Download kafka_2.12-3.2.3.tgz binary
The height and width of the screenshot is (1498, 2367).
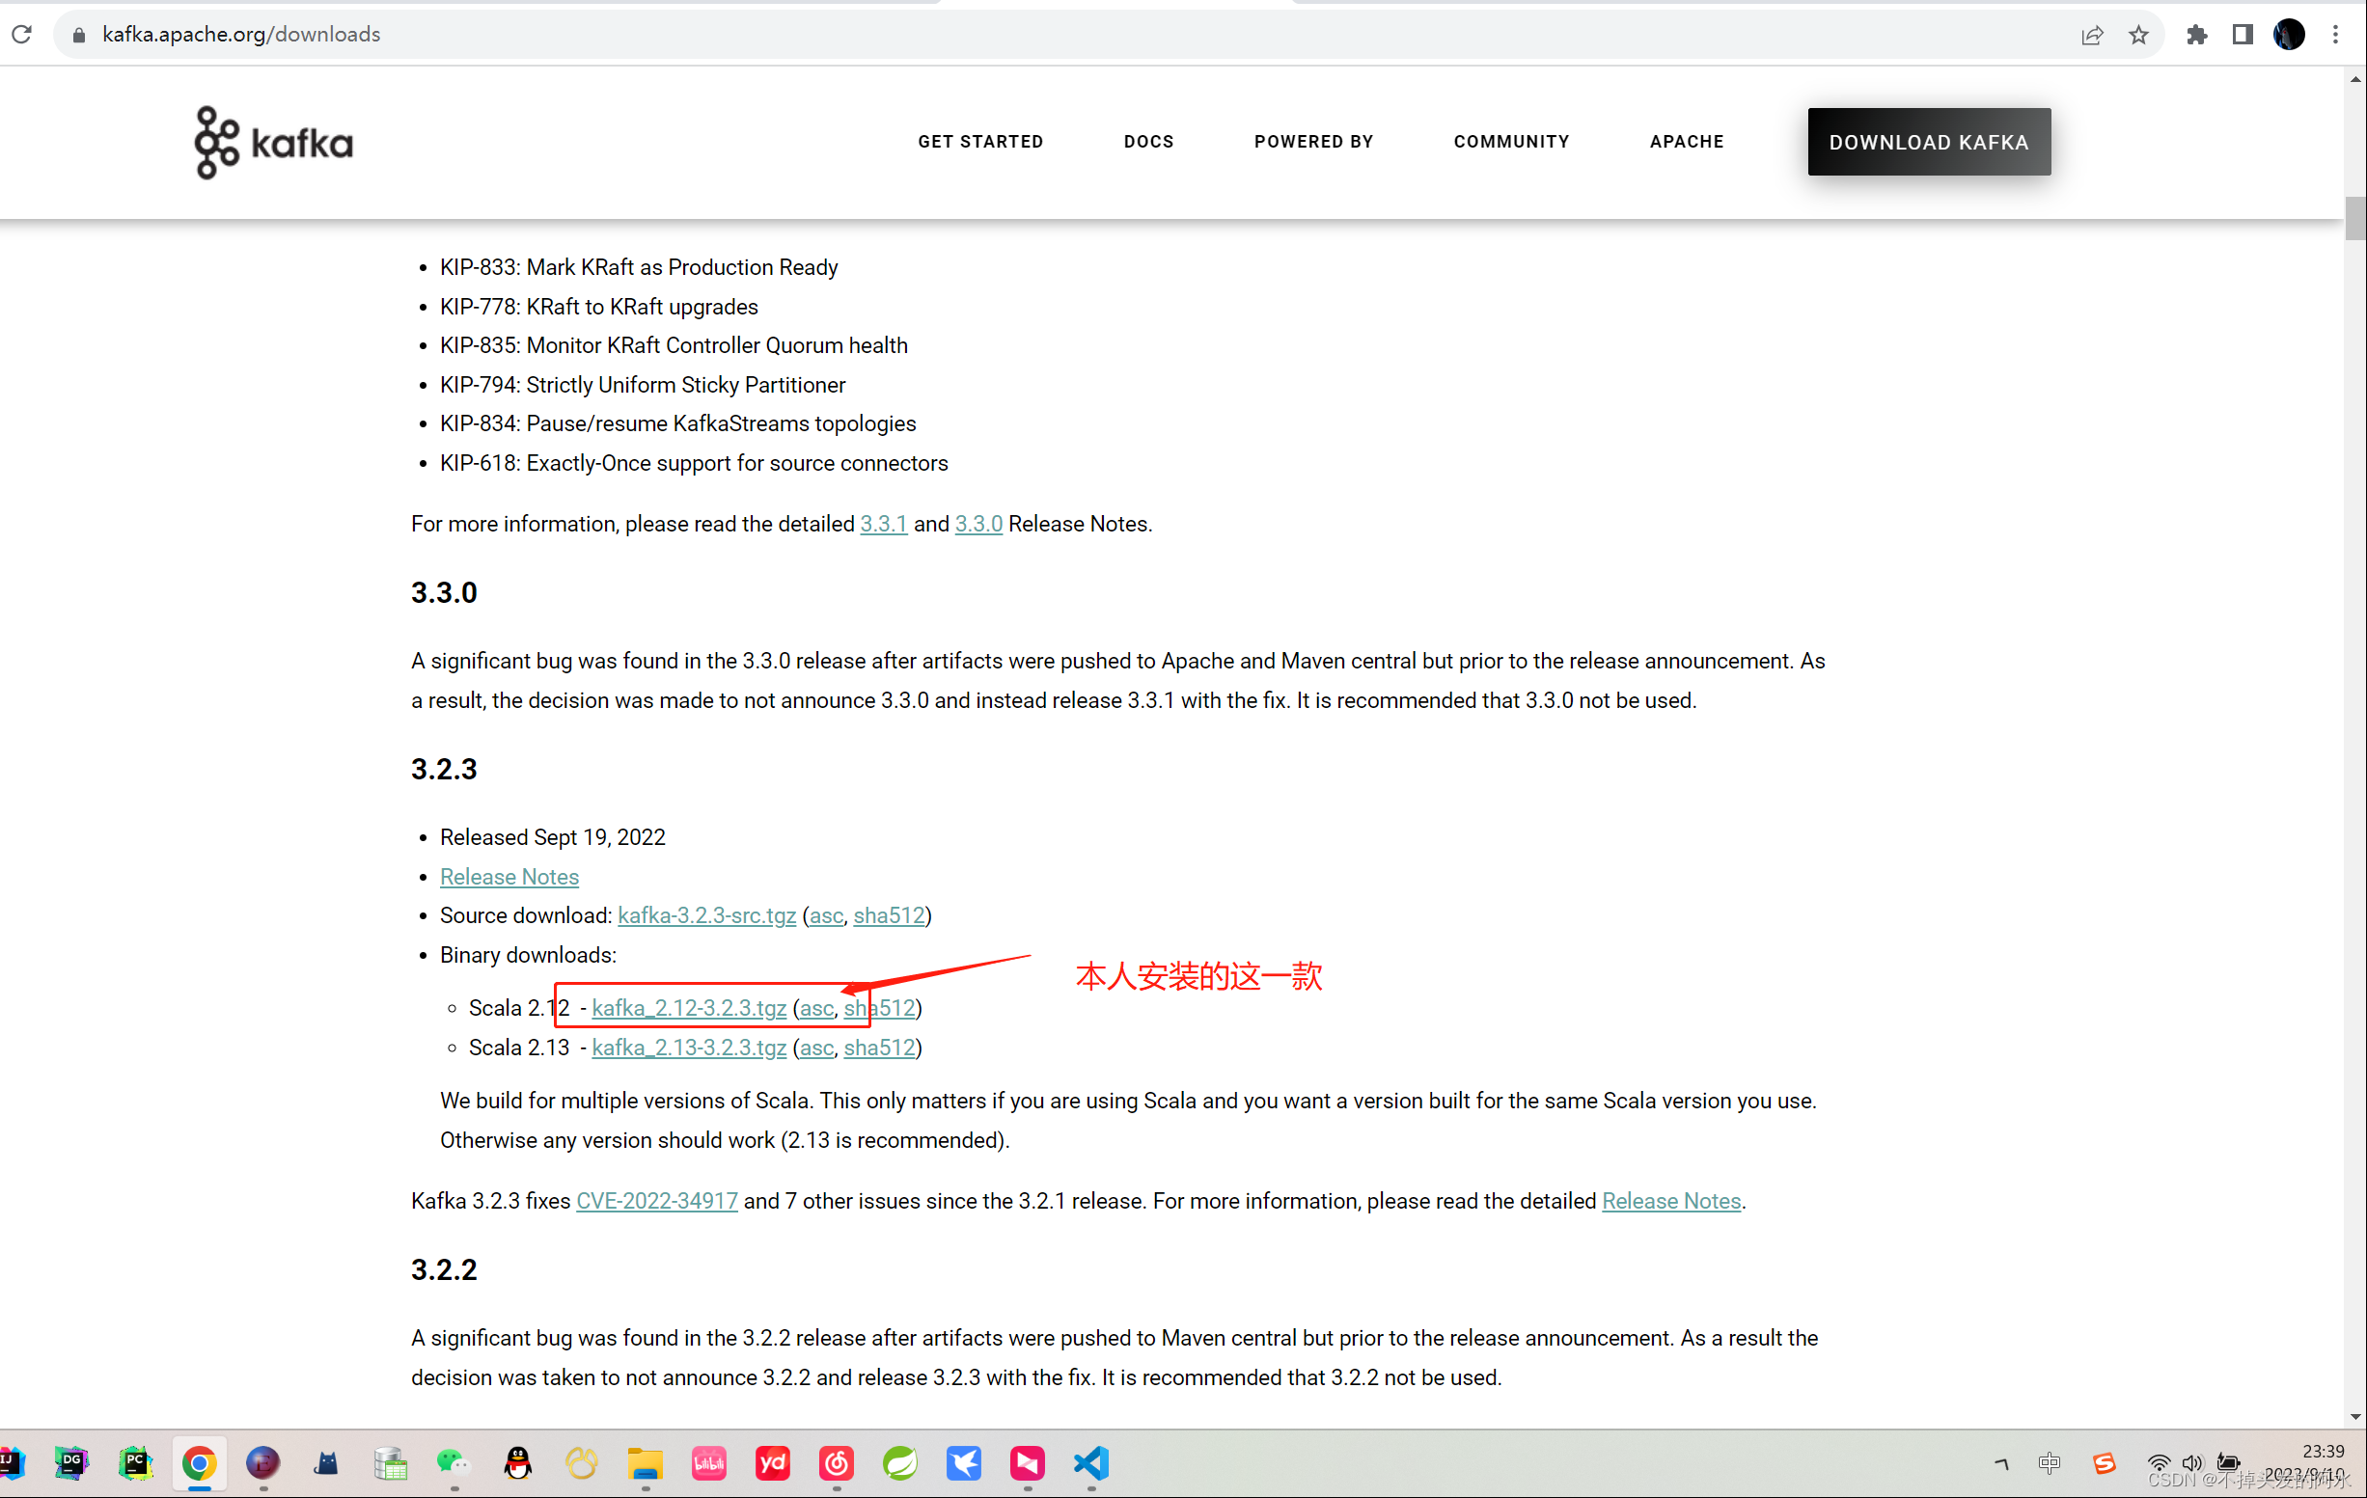point(689,1008)
